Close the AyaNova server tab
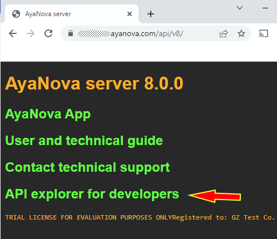The width and height of the screenshot is (277, 239). click(130, 14)
